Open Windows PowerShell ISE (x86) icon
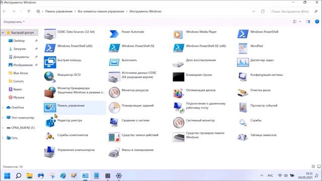The image size is (322, 181). [179, 48]
